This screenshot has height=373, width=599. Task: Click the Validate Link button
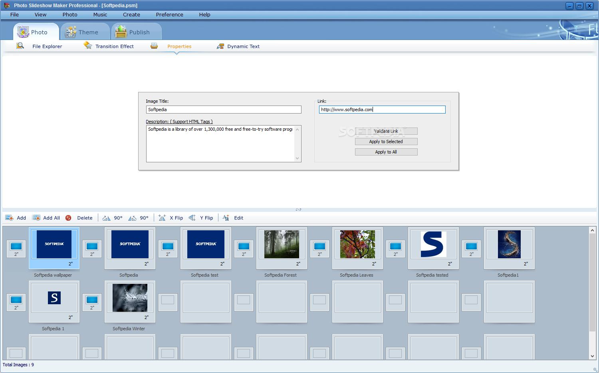[386, 131]
